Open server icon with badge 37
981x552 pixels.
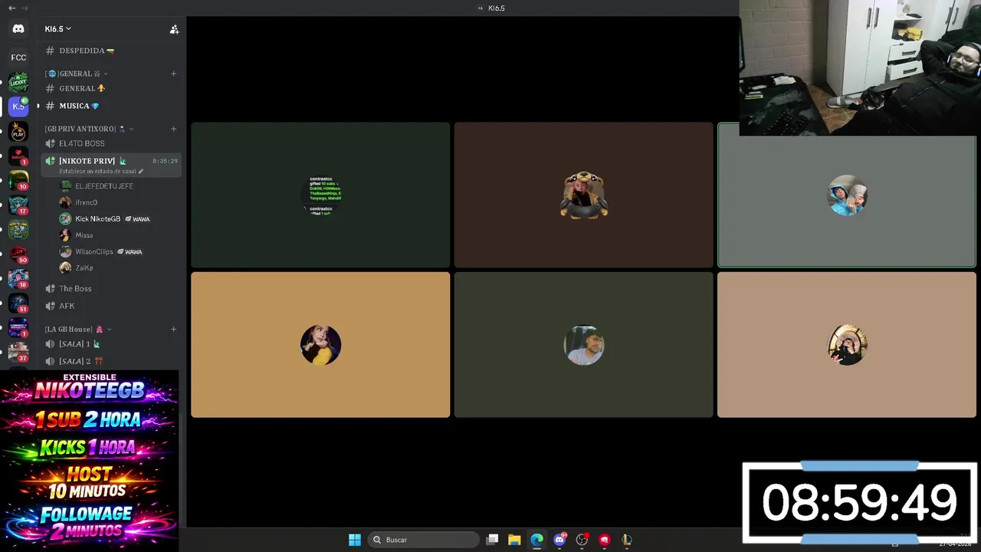click(18, 351)
